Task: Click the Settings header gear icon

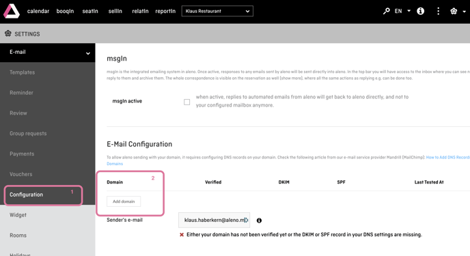Action: point(8,33)
